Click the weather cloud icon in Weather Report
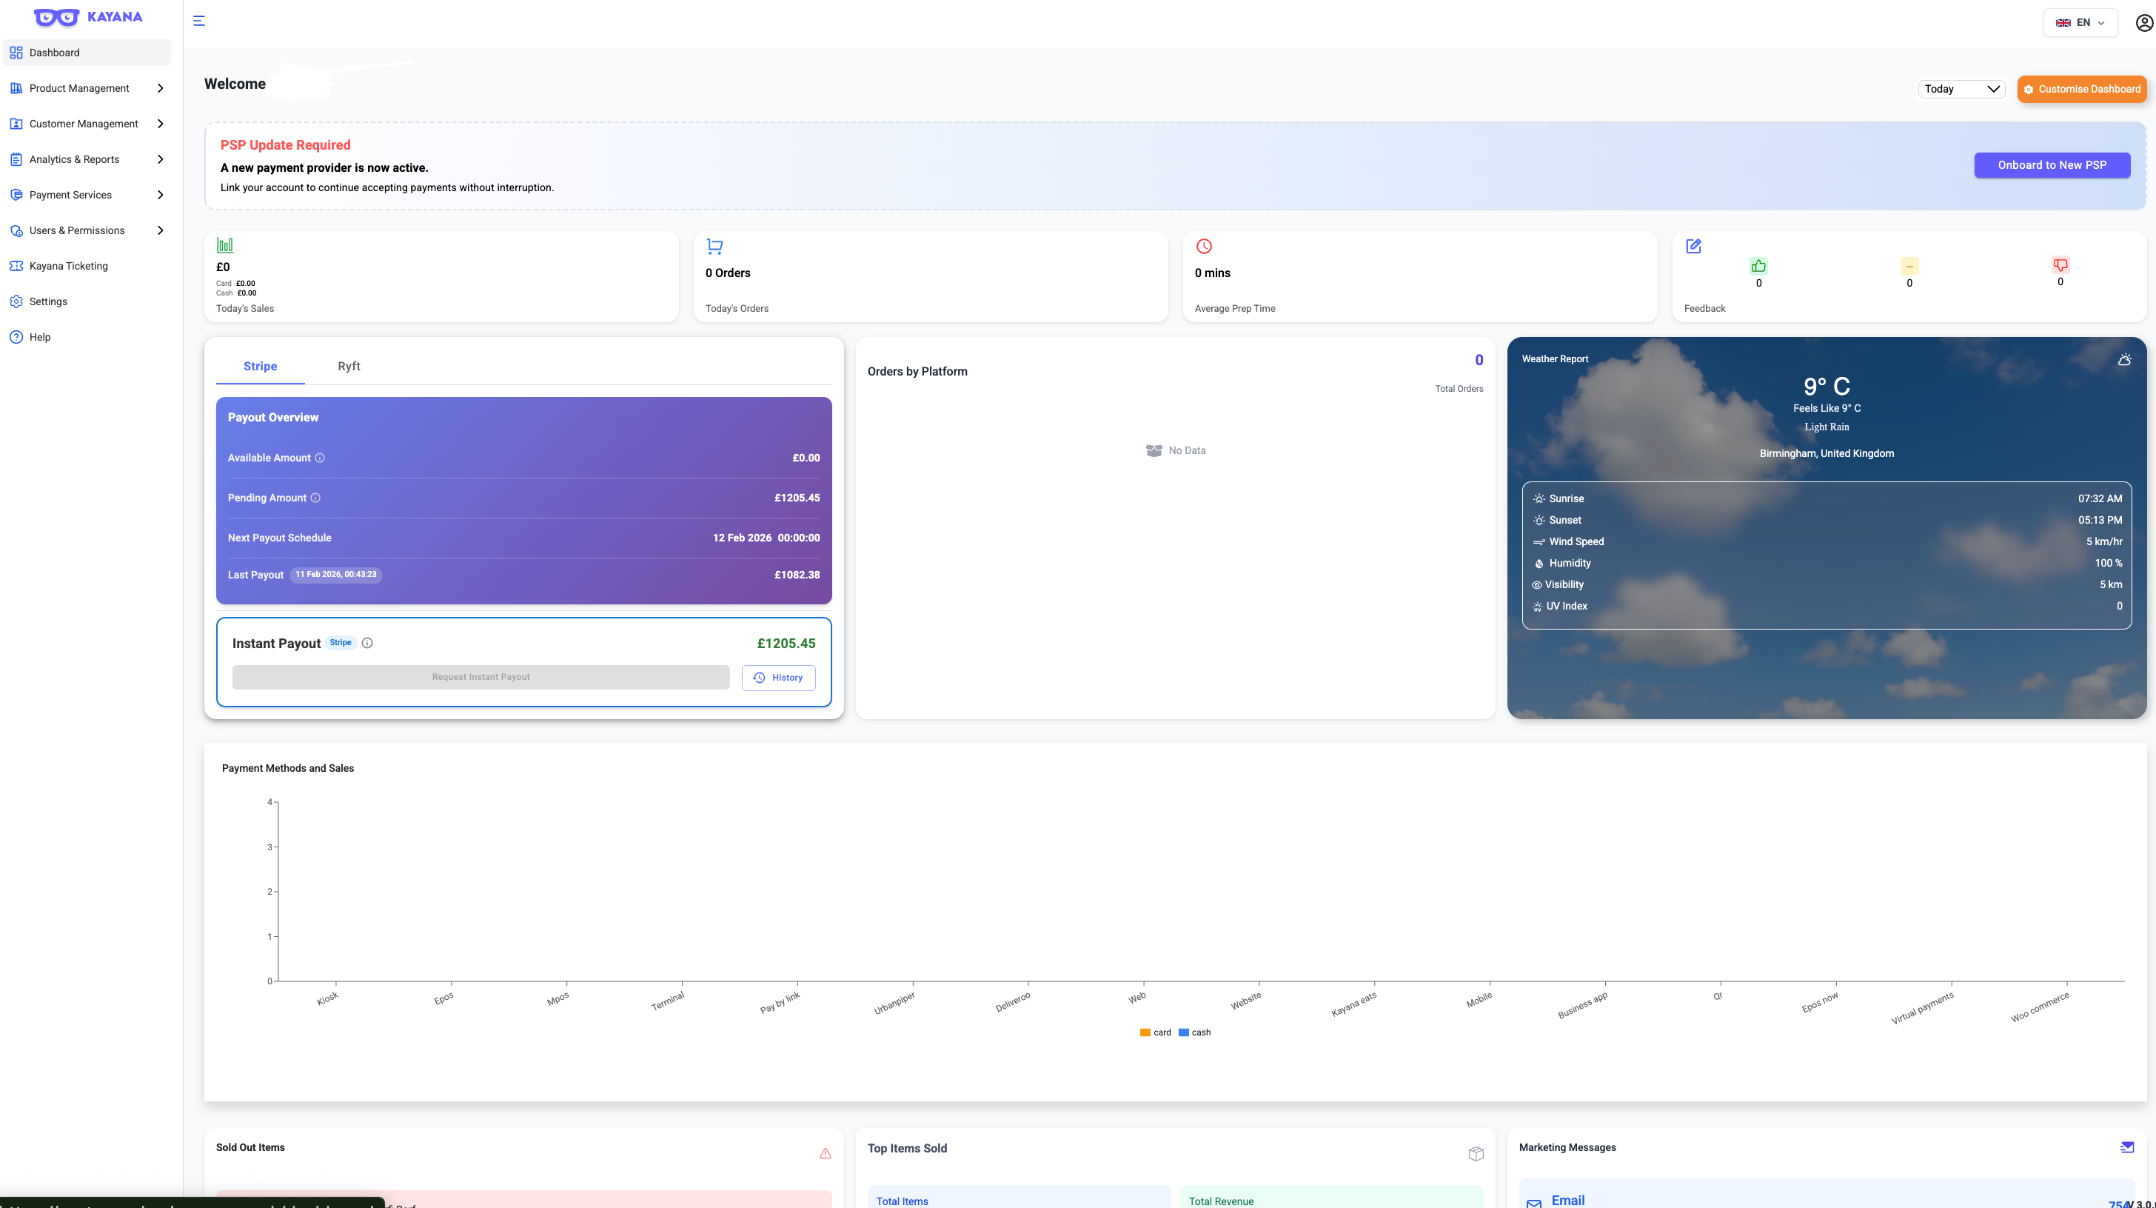Screen dimensions: 2156x1208 click(x=2124, y=359)
